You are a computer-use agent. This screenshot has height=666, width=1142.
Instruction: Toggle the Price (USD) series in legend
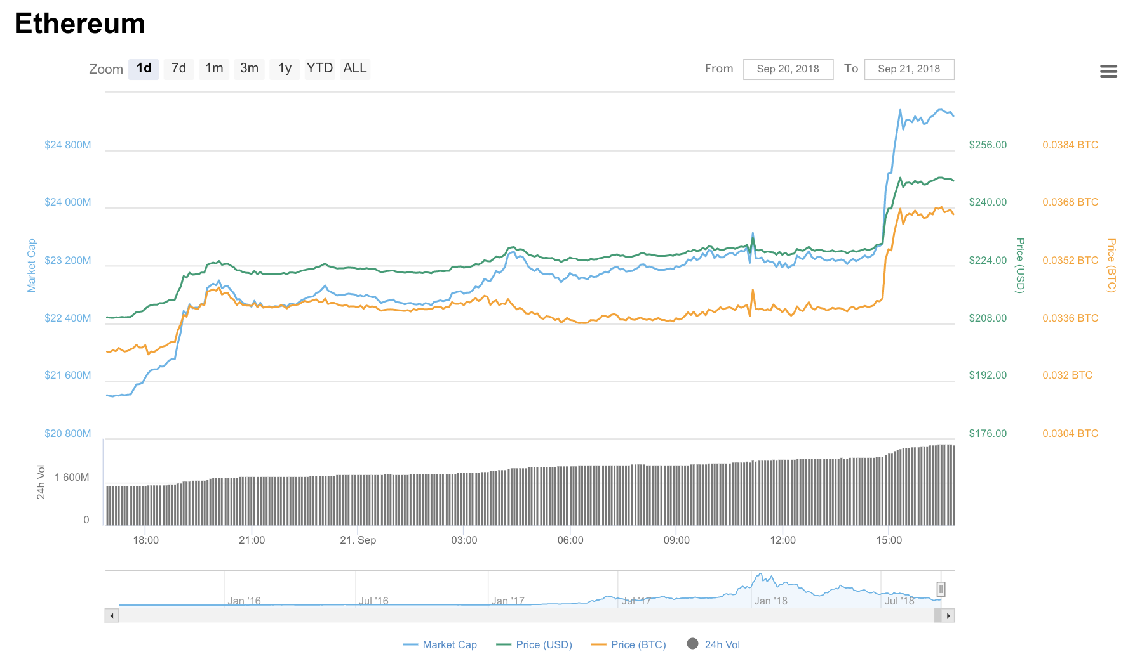coord(534,644)
